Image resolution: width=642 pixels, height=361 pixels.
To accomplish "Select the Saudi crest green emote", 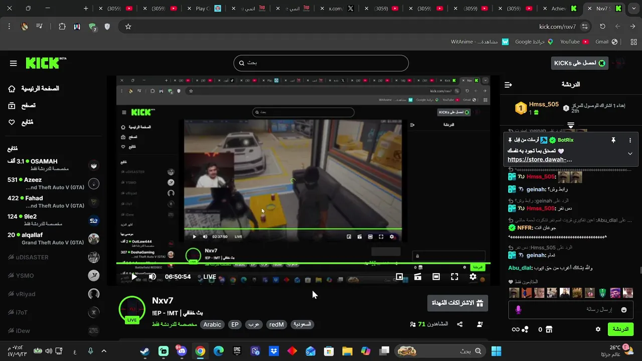I will (x=603, y=293).
